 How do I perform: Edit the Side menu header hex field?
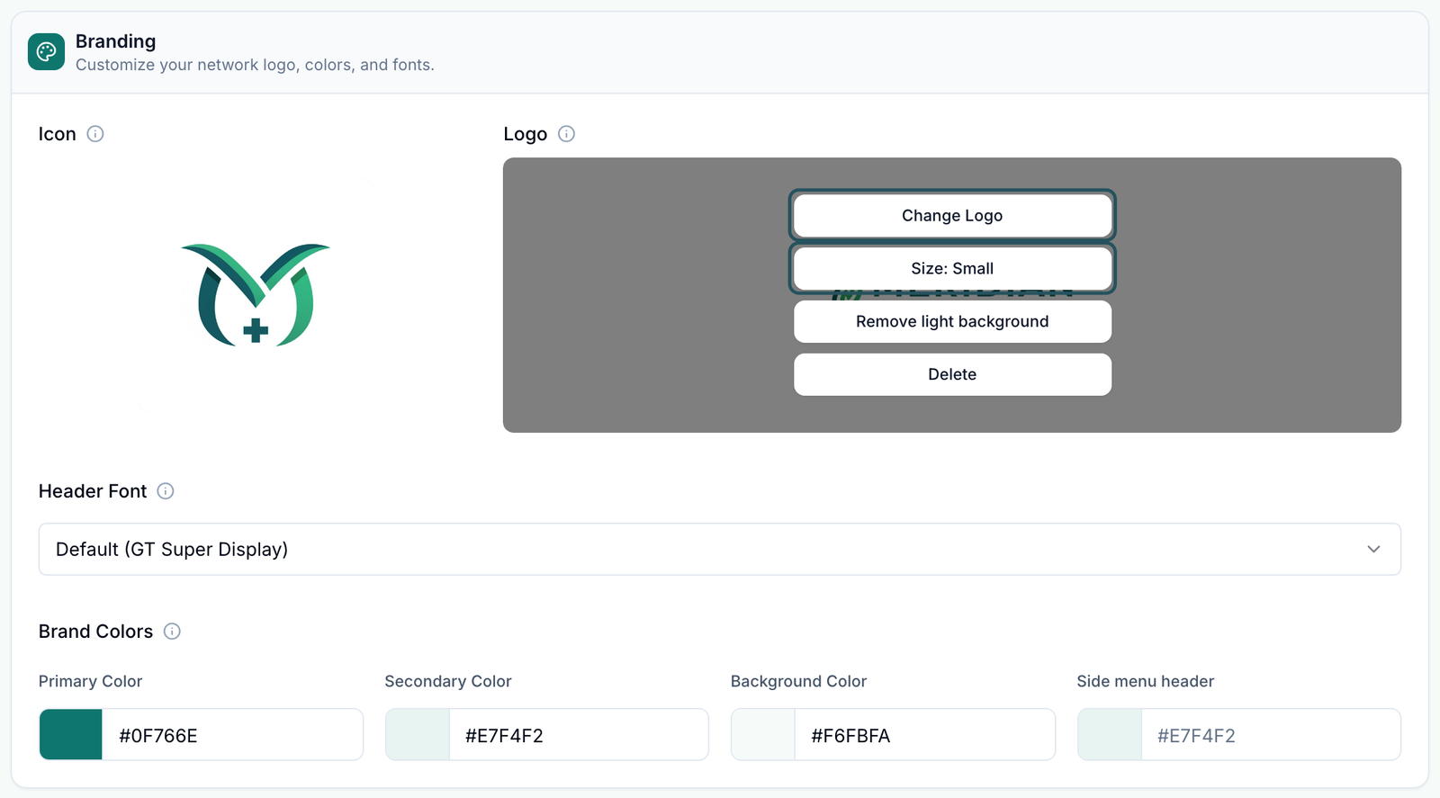1271,735
